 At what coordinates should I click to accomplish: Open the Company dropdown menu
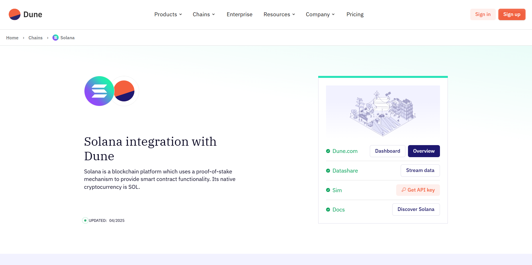pos(320,15)
